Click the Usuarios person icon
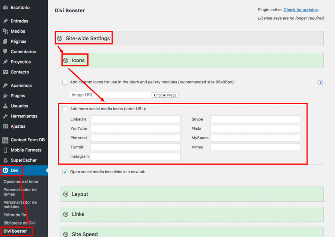This screenshot has width=335, height=237. (5, 106)
